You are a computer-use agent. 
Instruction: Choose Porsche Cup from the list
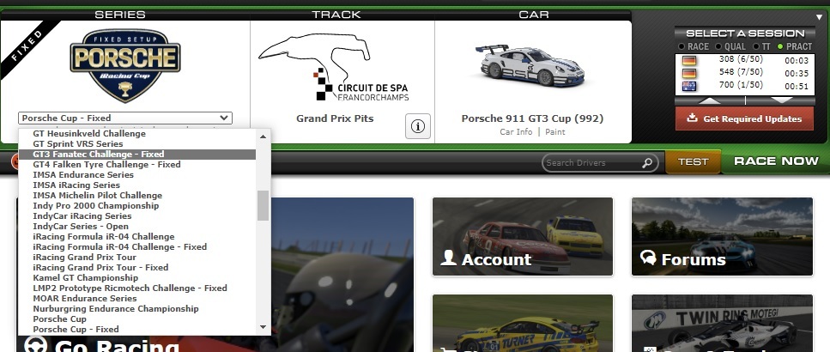137,319
